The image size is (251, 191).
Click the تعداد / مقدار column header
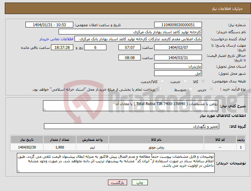pyautogui.click(x=60, y=140)
